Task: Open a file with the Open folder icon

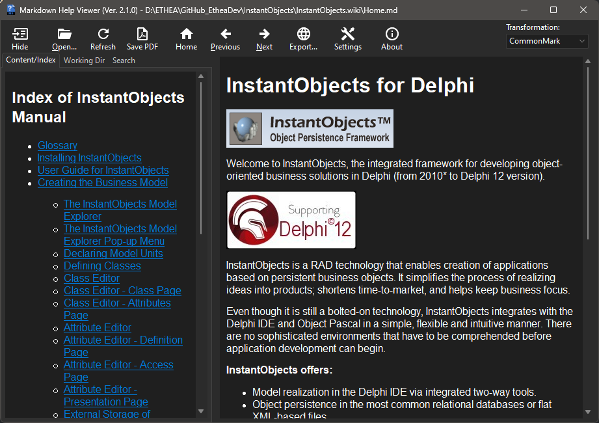Action: [64, 34]
